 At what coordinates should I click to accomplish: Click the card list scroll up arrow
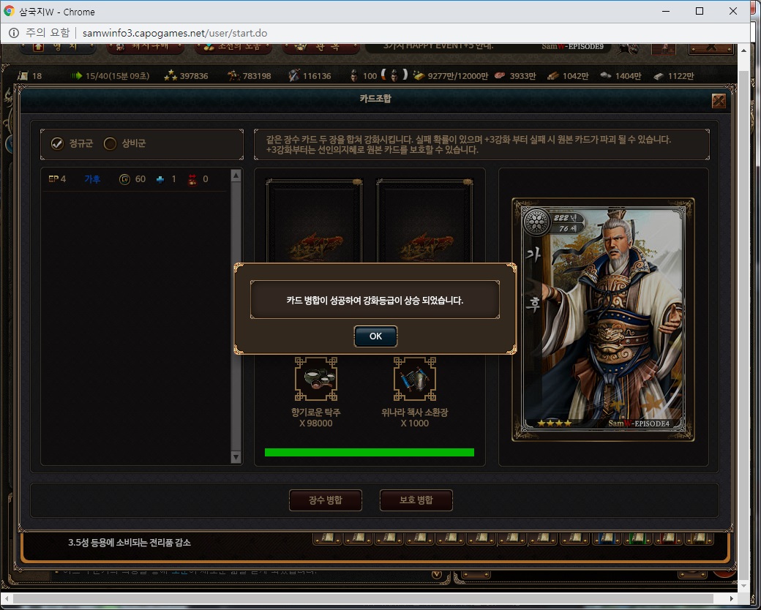(236, 176)
